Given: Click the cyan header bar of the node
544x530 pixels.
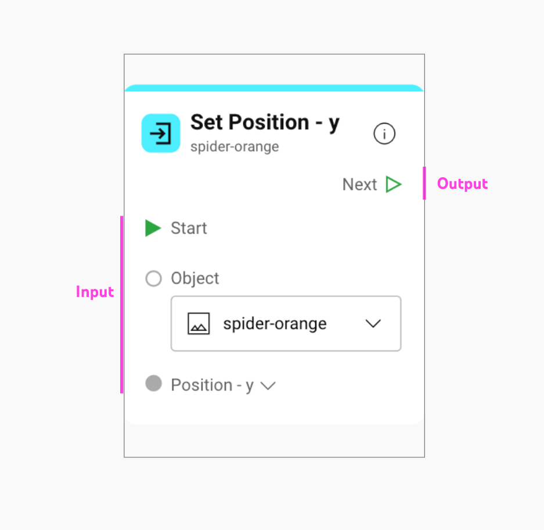Looking at the screenshot, I should (x=274, y=88).
